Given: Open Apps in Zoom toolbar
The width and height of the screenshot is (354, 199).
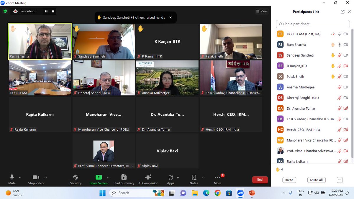Looking at the screenshot, I should [x=171, y=179].
